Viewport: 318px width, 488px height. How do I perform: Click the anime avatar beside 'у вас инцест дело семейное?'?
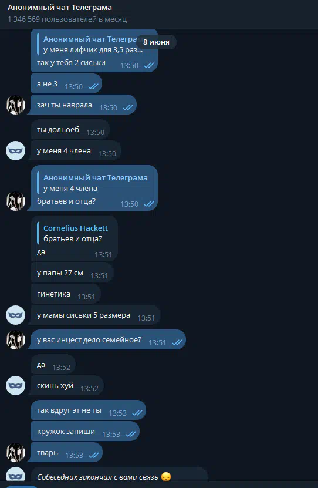(x=15, y=339)
